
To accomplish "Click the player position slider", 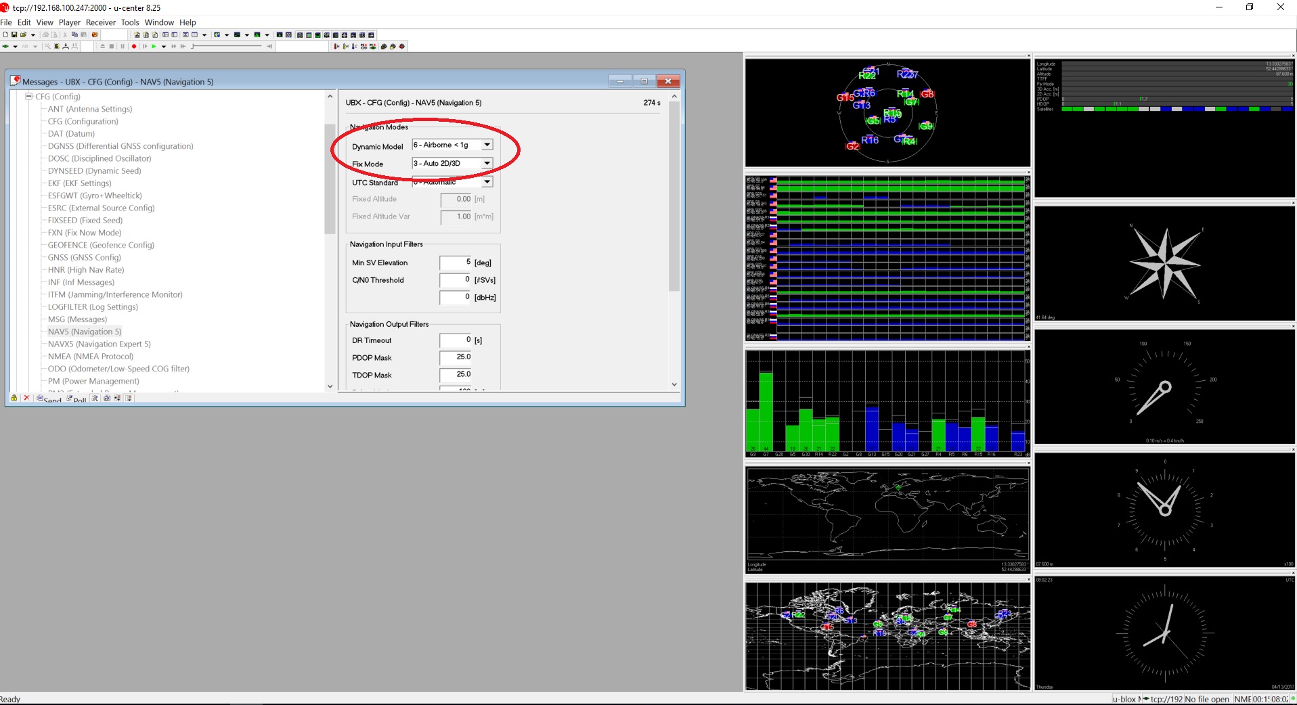I will (227, 46).
